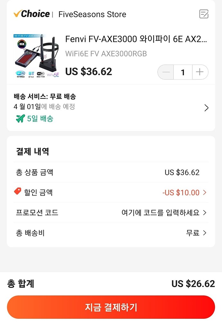Click the RGB badge on the product thumbnail

(22, 44)
